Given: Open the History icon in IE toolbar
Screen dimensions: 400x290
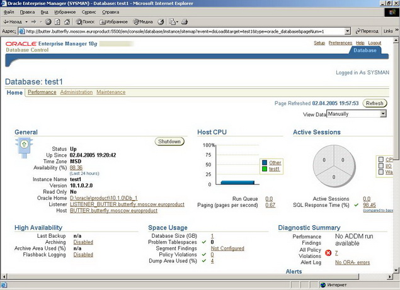Looking at the screenshot, I should tap(161, 22).
